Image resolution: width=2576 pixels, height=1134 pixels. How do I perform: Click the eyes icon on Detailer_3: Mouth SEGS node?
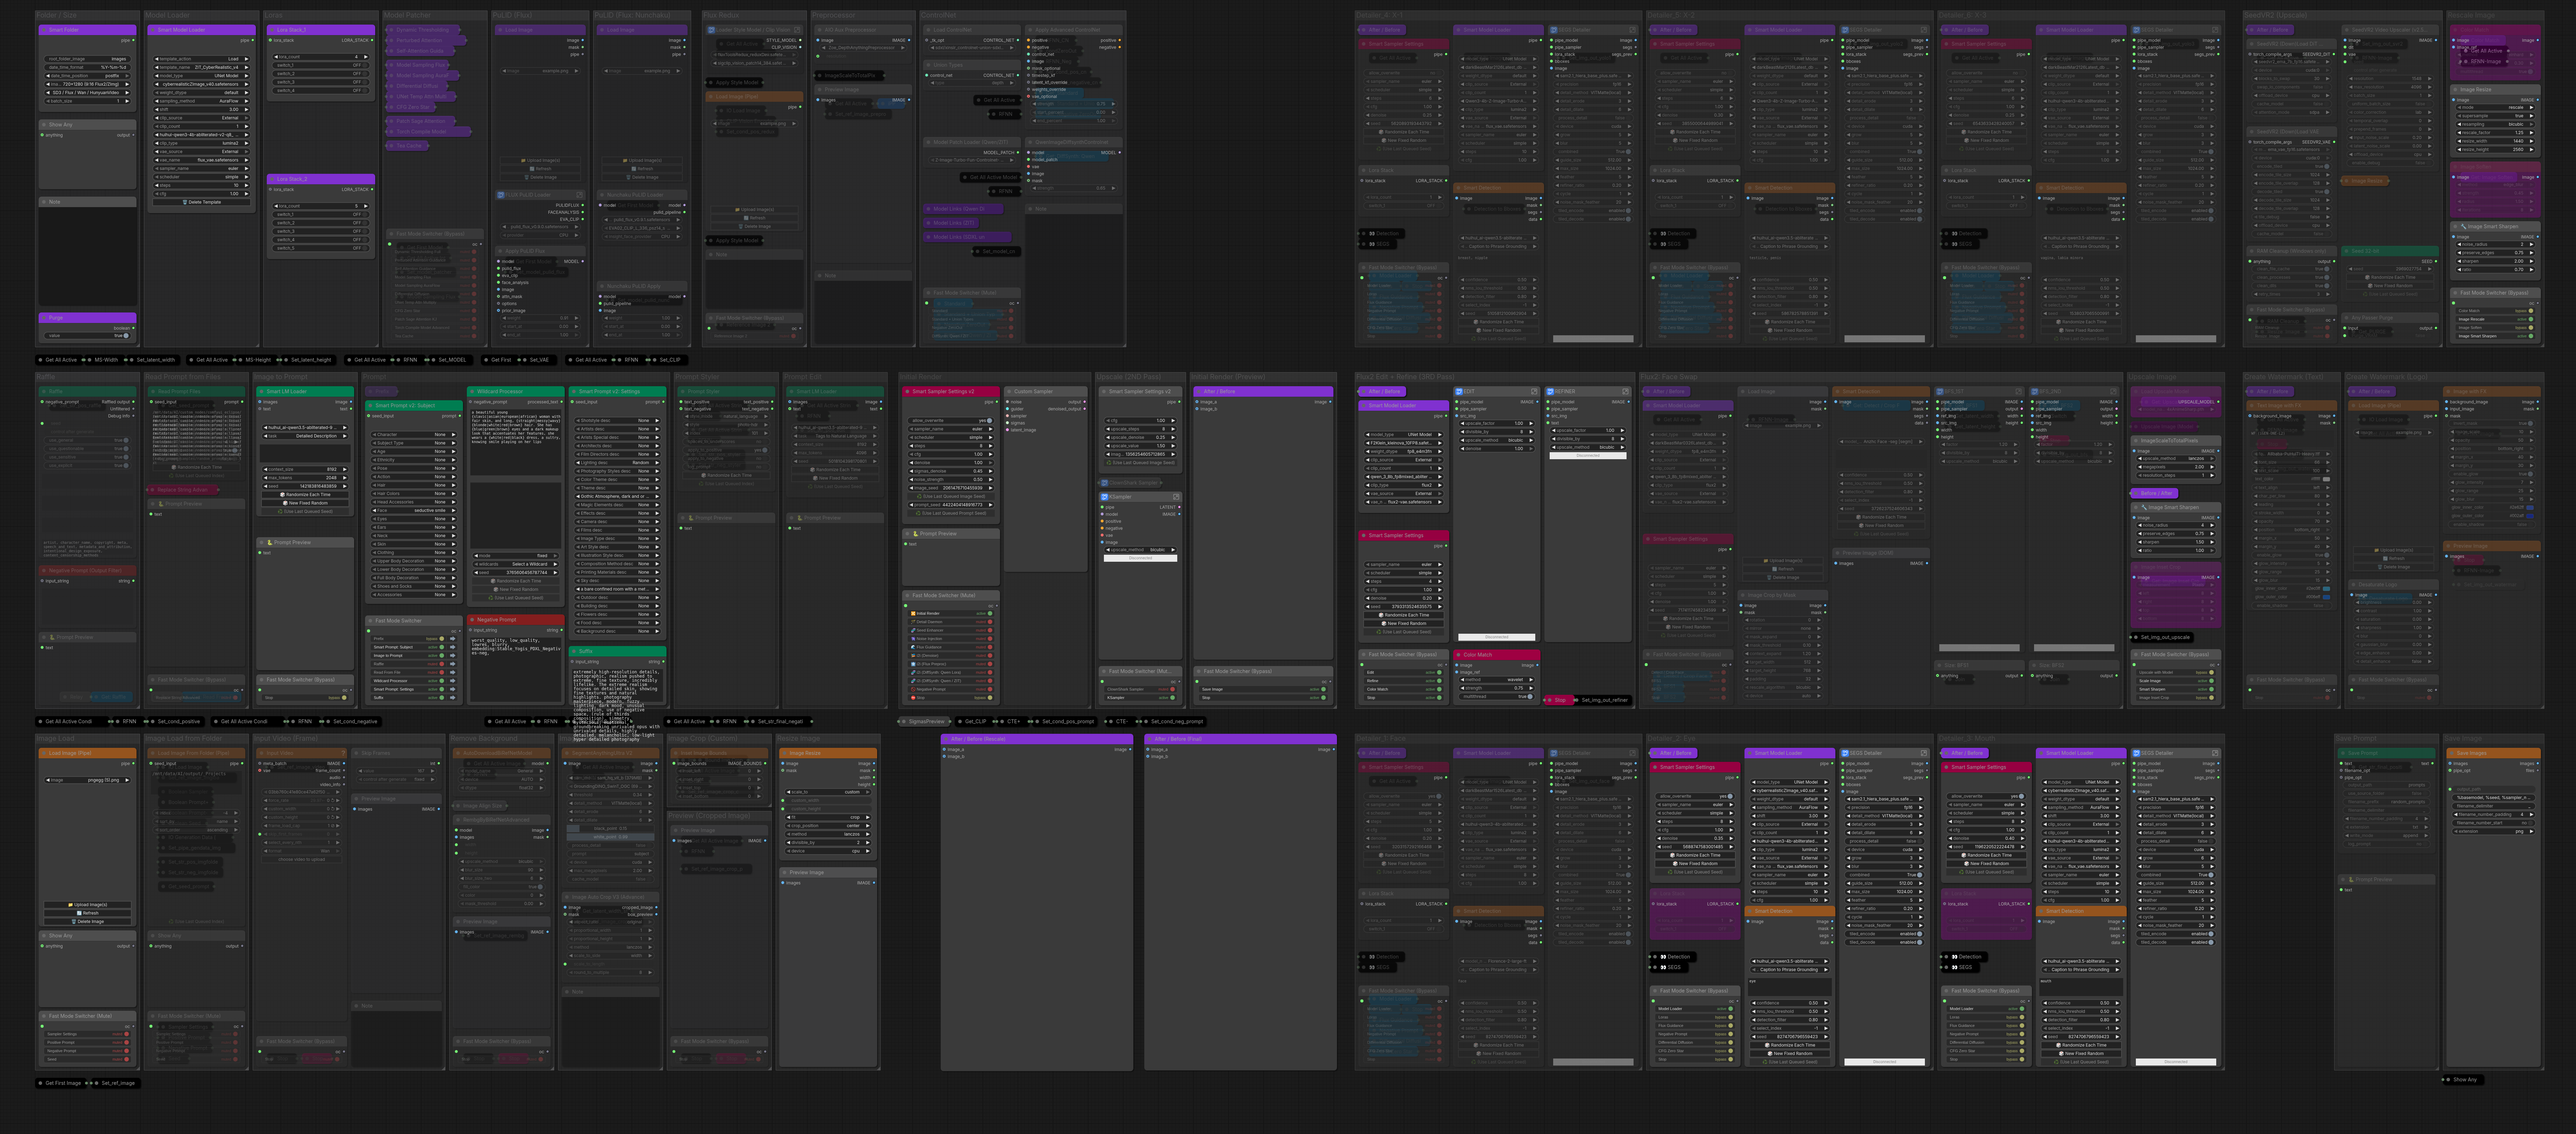pyautogui.click(x=1955, y=967)
